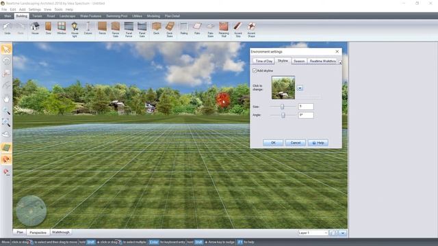This screenshot has height=246, width=438.
Task: Switch to the Walkthrough view tab
Action: pos(61,232)
